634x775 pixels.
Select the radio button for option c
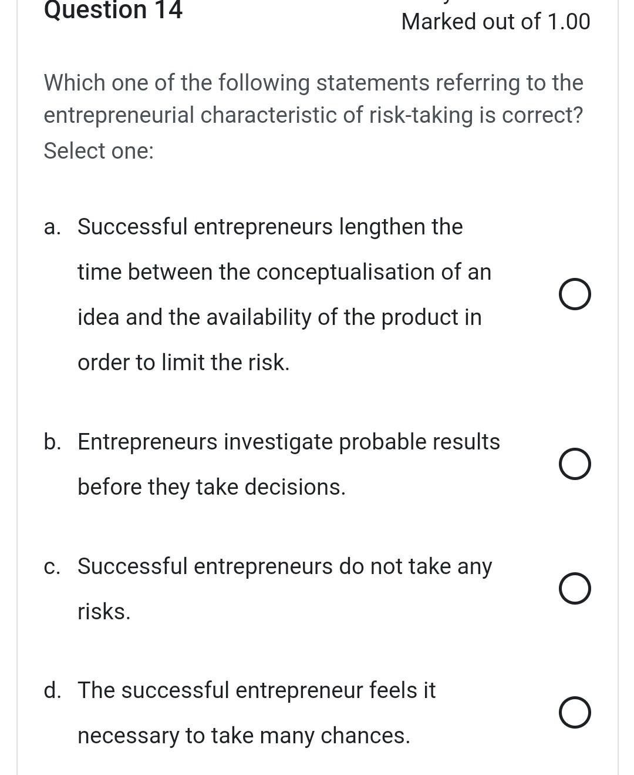(575, 588)
